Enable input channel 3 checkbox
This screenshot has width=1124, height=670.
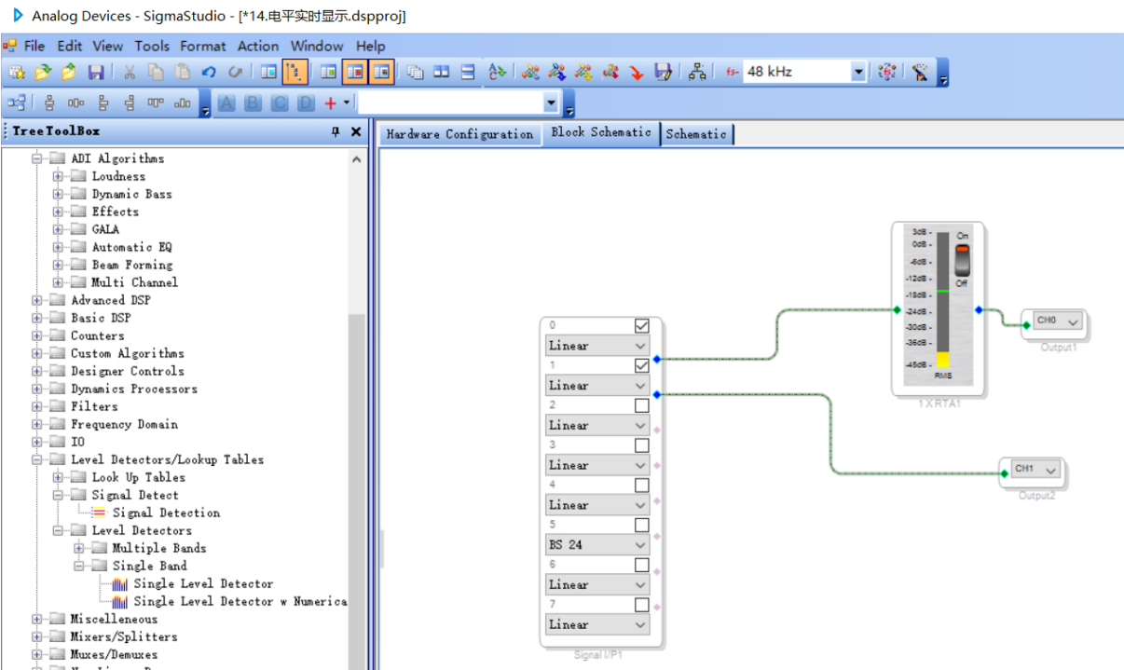tap(641, 445)
